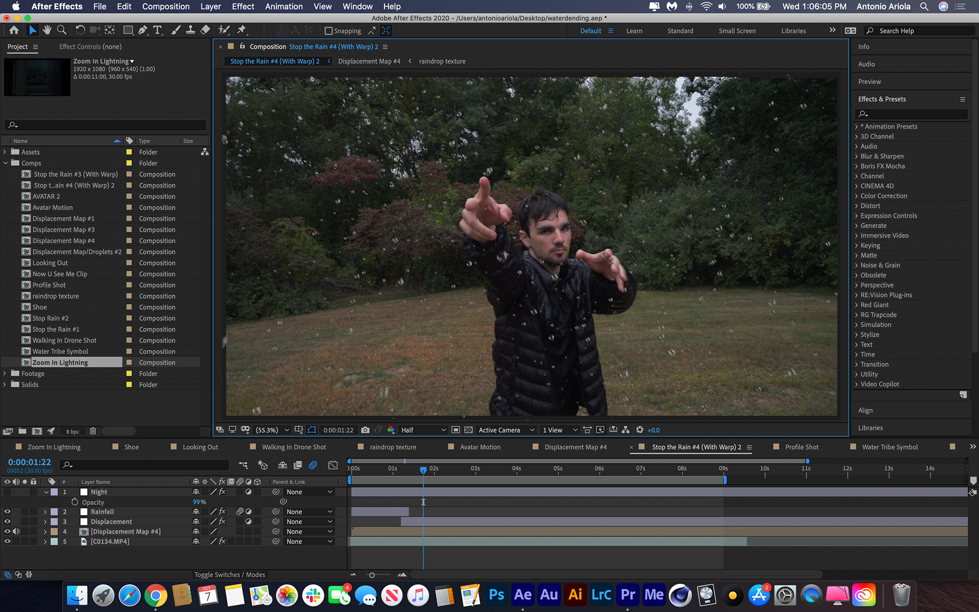Image resolution: width=979 pixels, height=612 pixels.
Task: Pick the Hand tool
Action: (x=47, y=30)
